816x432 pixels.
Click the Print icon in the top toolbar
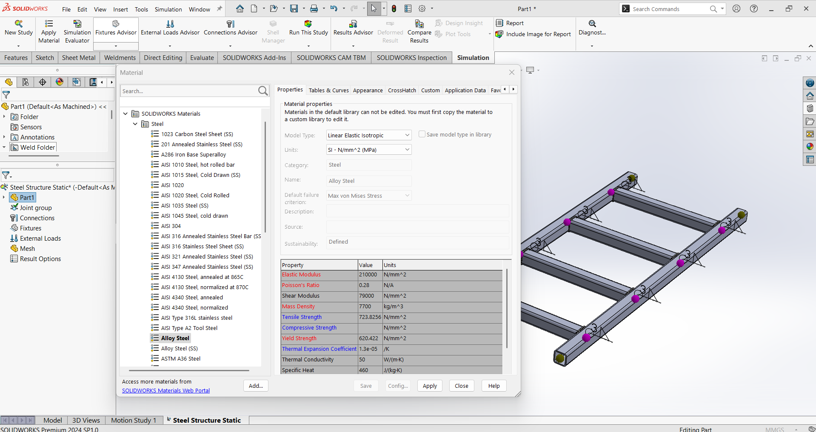(x=314, y=9)
